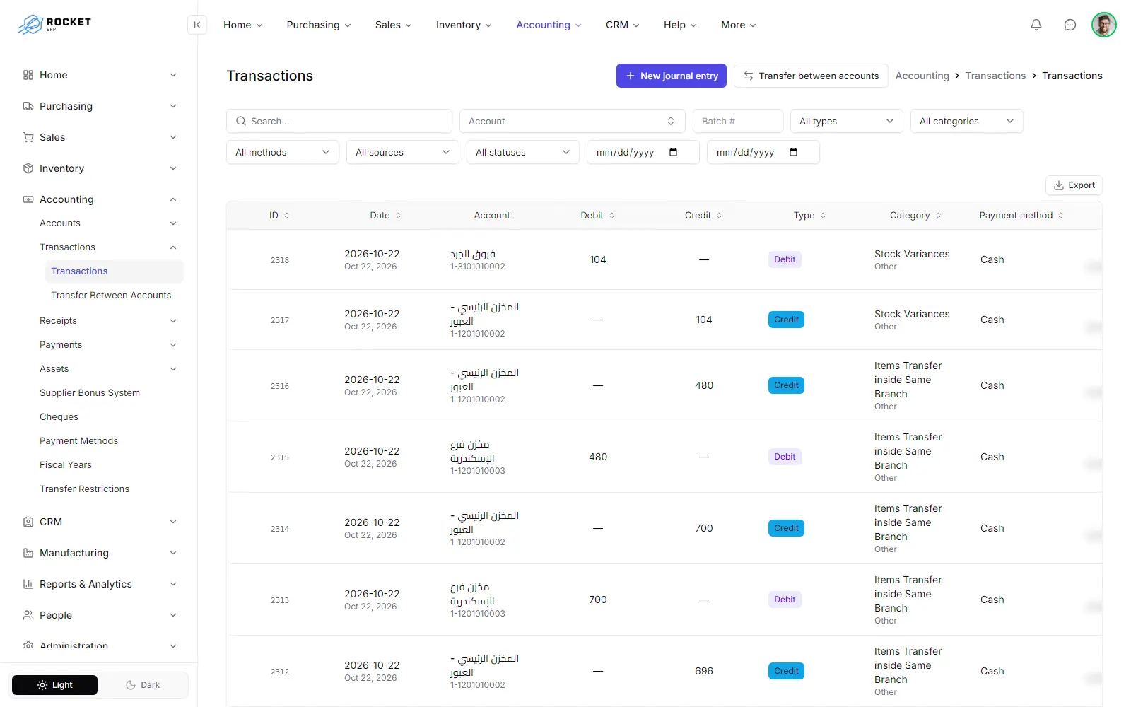This screenshot has height=707, width=1131.
Task: Collapse the sidebar with the arrow button
Action: coord(197,25)
